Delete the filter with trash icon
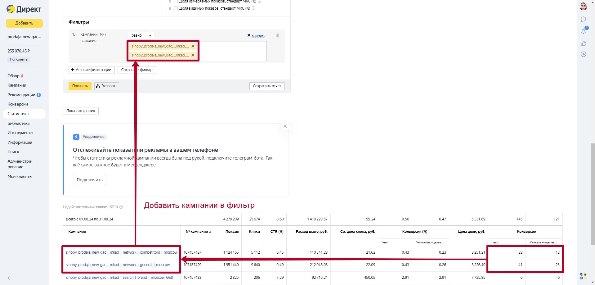Screen dimensions: 595x285 point(278,35)
